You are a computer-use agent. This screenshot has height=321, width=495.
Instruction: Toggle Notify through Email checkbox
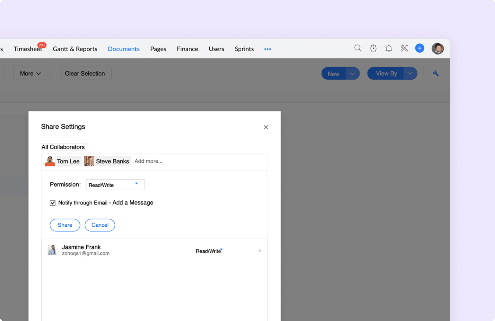[53, 203]
